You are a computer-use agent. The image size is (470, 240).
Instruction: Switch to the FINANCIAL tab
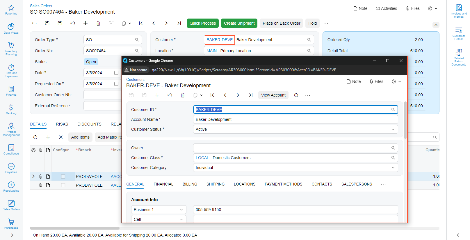pyautogui.click(x=163, y=184)
